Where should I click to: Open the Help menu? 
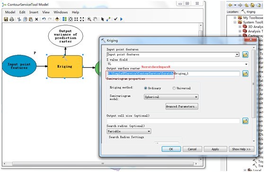click(75, 12)
